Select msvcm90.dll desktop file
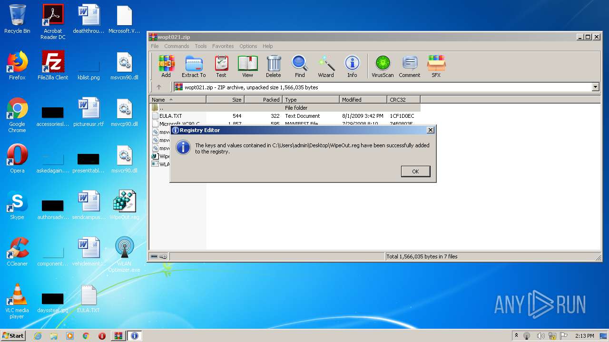This screenshot has width=609, height=342. 124,66
